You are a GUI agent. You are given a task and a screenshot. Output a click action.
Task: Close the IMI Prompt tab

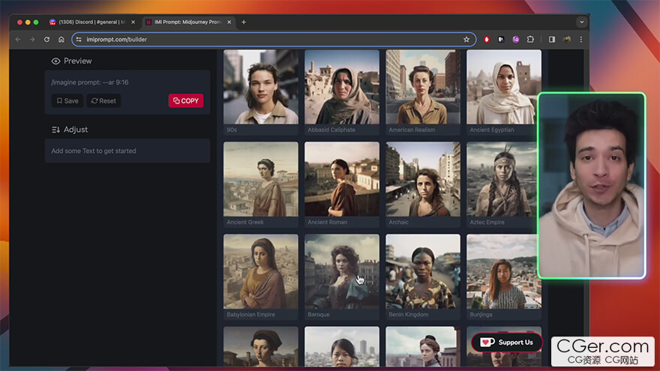229,22
